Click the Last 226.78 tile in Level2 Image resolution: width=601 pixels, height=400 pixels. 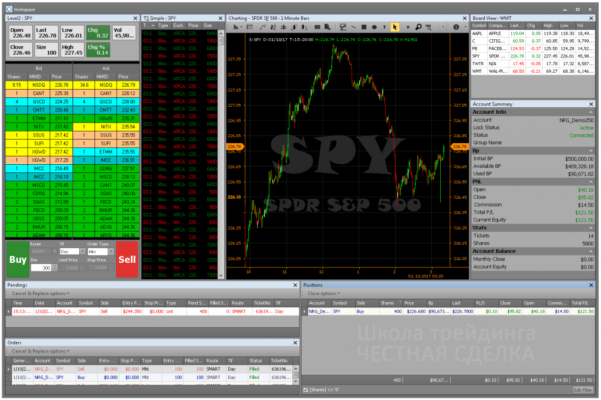[x=47, y=33]
